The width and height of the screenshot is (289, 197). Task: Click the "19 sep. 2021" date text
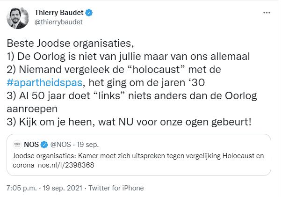pyautogui.click(x=60, y=188)
